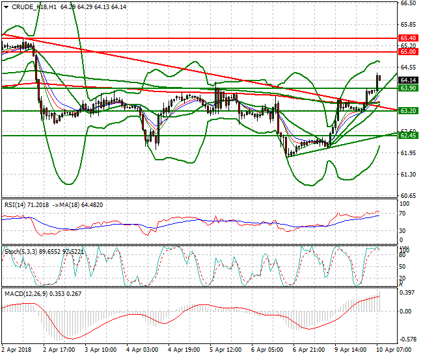Select the 61.95 price axis value
Viewport: 423px width, 357px height.
[408, 153]
